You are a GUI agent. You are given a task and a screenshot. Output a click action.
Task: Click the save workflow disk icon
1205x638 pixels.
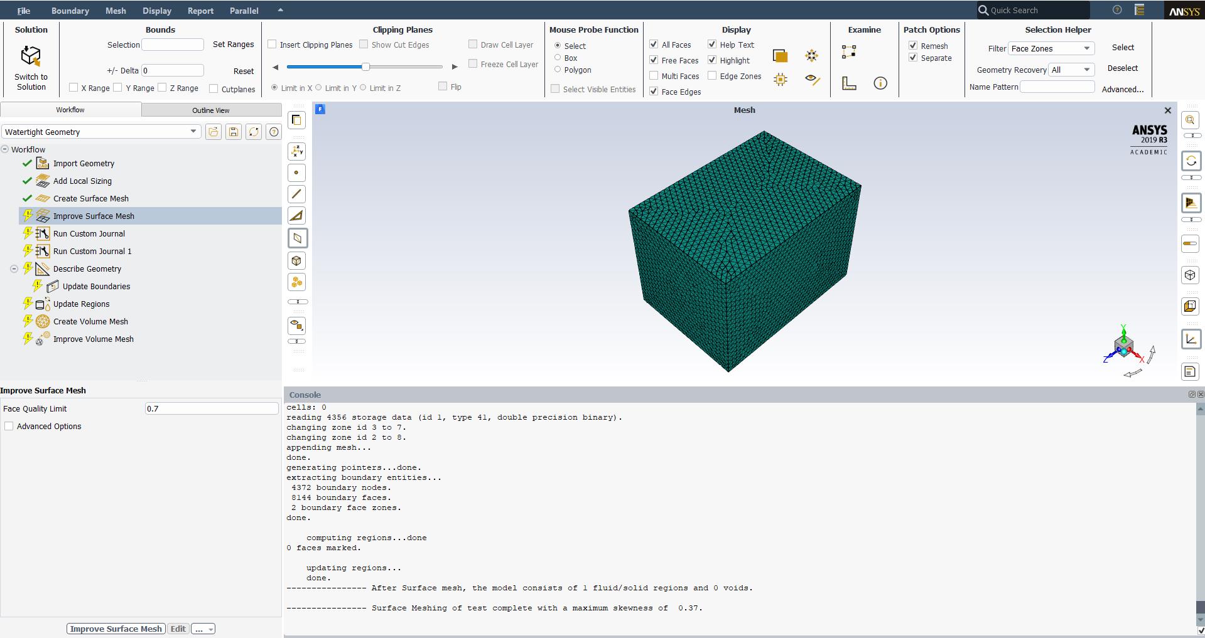(234, 132)
